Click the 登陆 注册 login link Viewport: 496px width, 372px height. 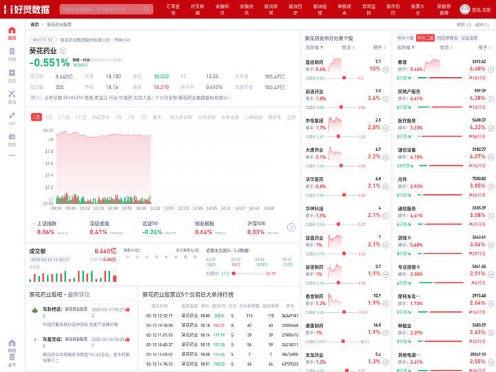tap(481, 10)
